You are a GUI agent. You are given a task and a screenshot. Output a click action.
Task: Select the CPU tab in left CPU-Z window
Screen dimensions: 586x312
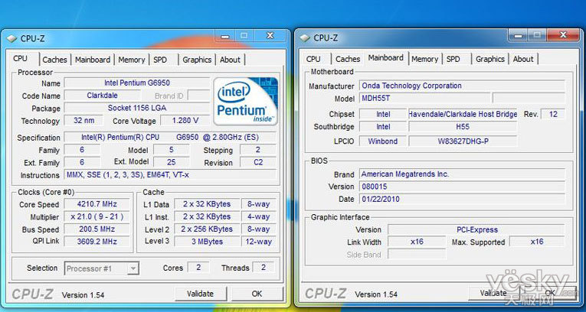coord(20,59)
